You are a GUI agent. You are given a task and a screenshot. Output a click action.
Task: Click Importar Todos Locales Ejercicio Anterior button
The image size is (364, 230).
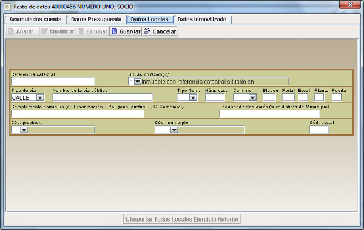pyautogui.click(x=182, y=219)
